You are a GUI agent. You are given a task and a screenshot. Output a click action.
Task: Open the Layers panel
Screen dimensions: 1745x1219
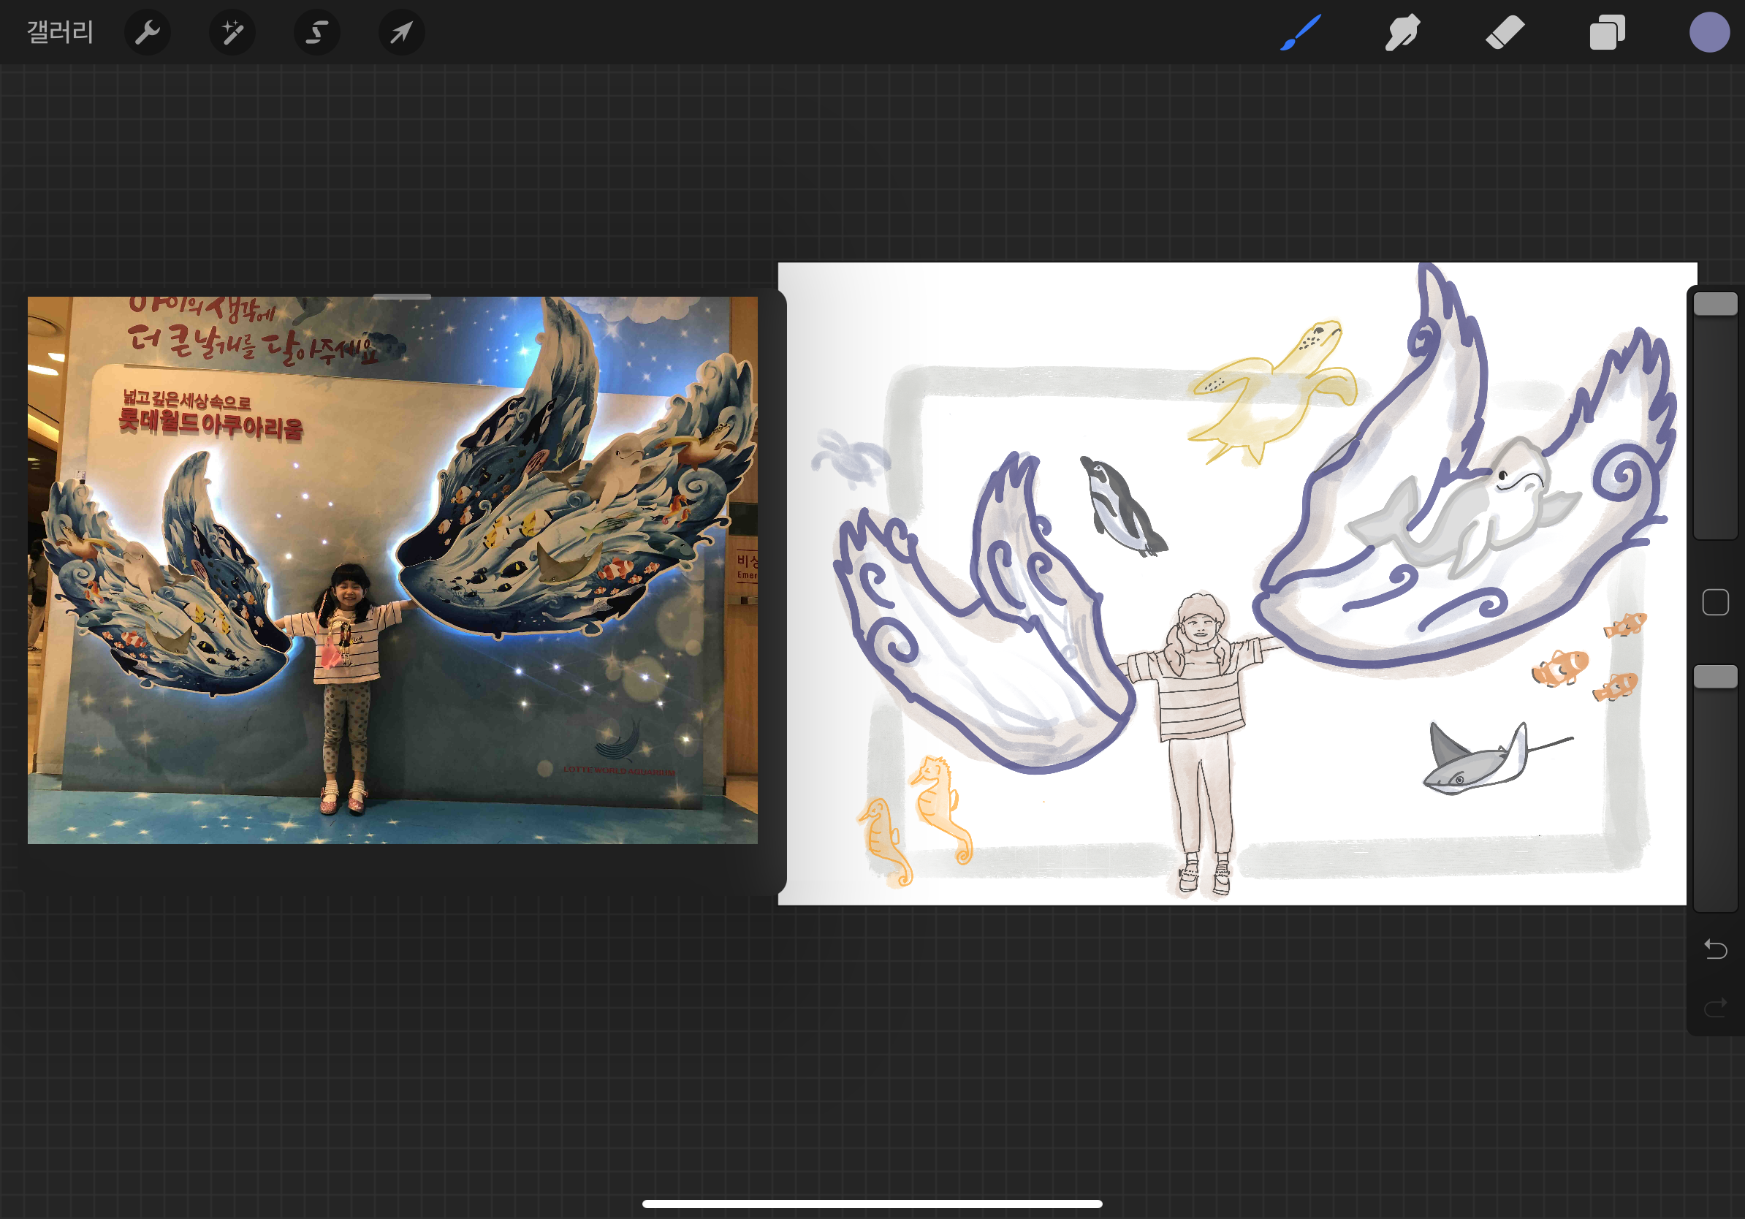[1607, 33]
